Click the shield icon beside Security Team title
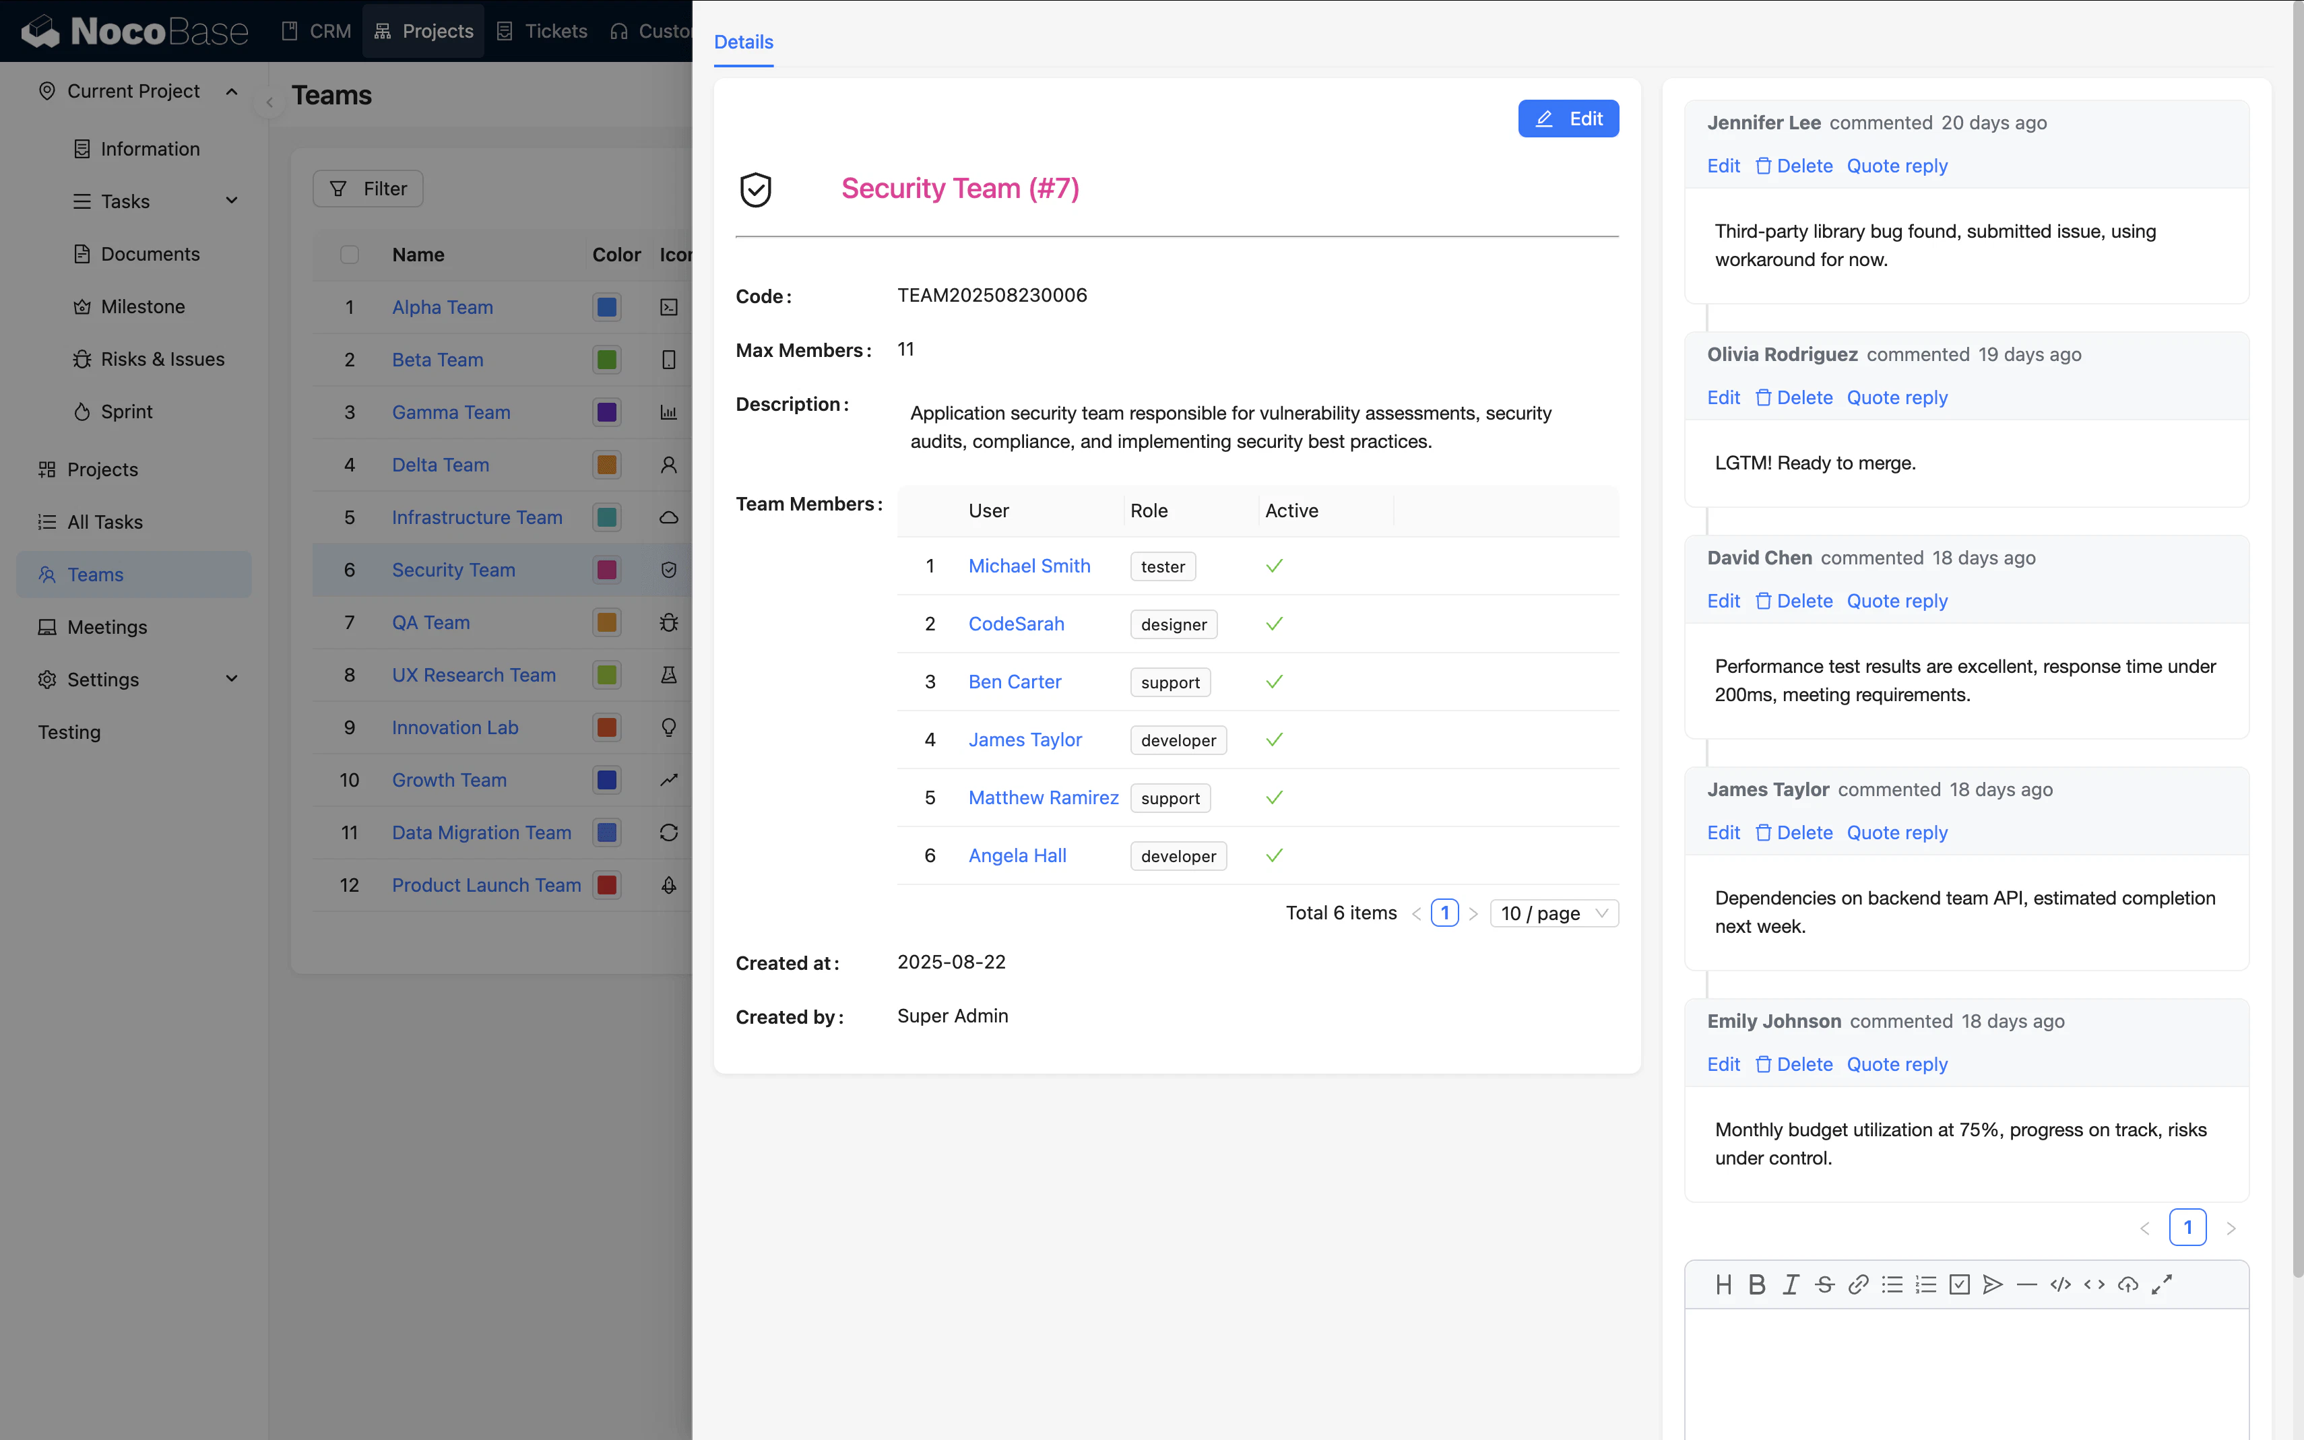This screenshot has width=2304, height=1440. 755,189
